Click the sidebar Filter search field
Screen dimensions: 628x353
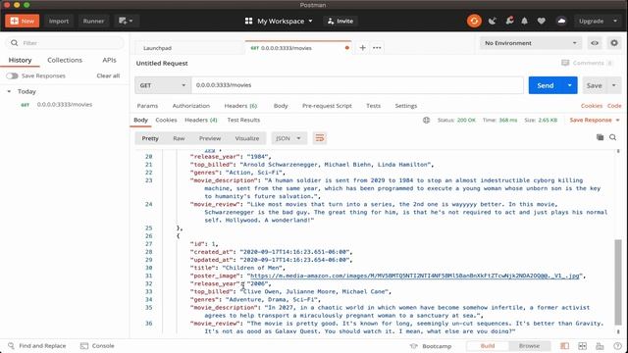(64, 43)
